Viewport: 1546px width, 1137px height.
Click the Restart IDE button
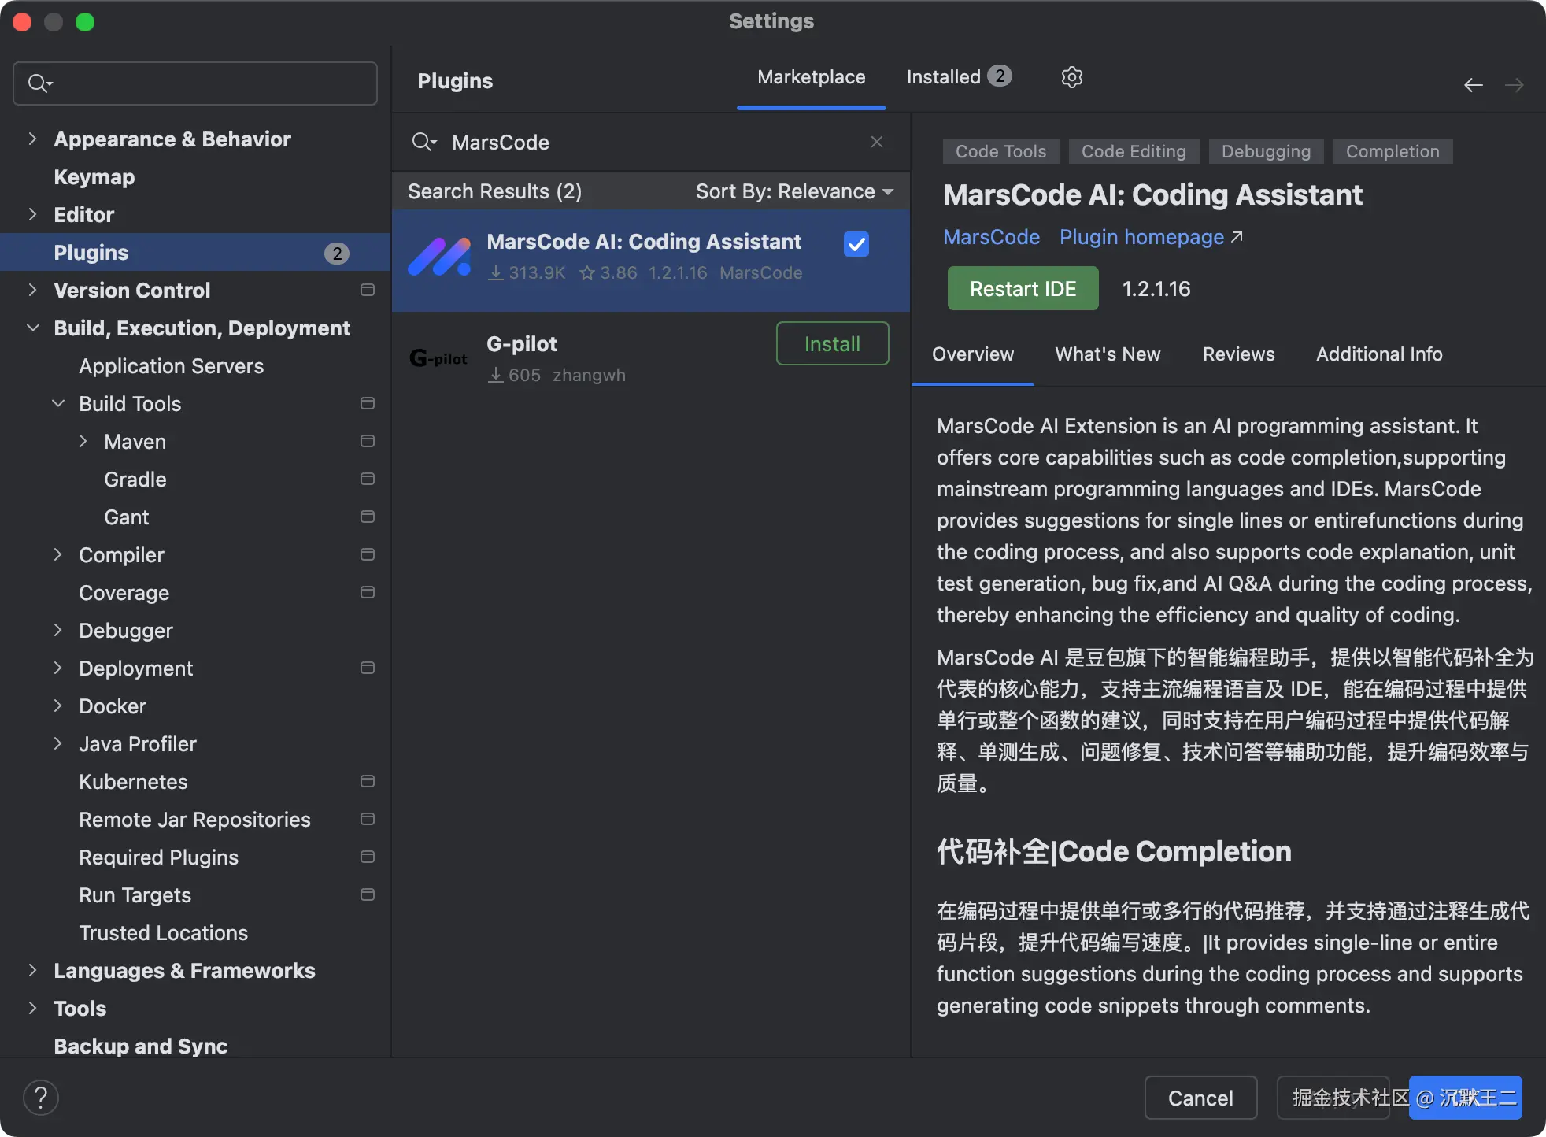(x=1023, y=288)
